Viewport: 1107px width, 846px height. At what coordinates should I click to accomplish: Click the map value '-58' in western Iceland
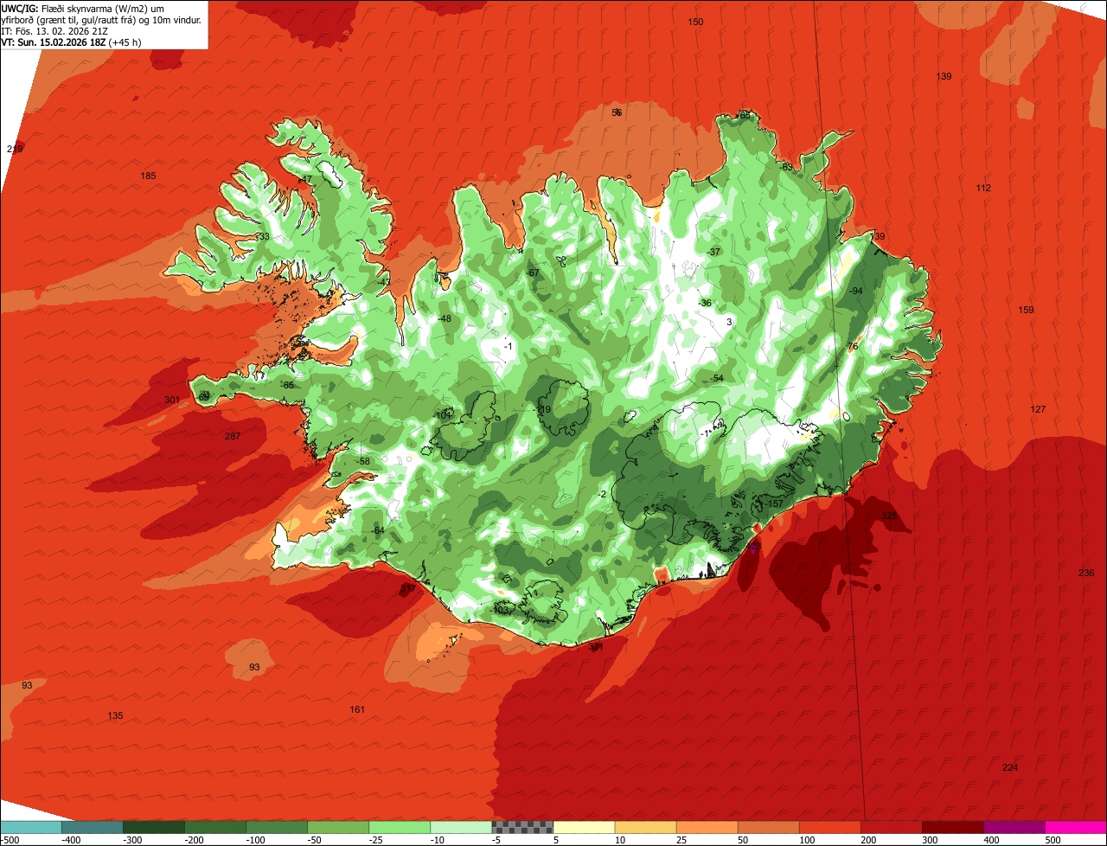[x=363, y=462]
